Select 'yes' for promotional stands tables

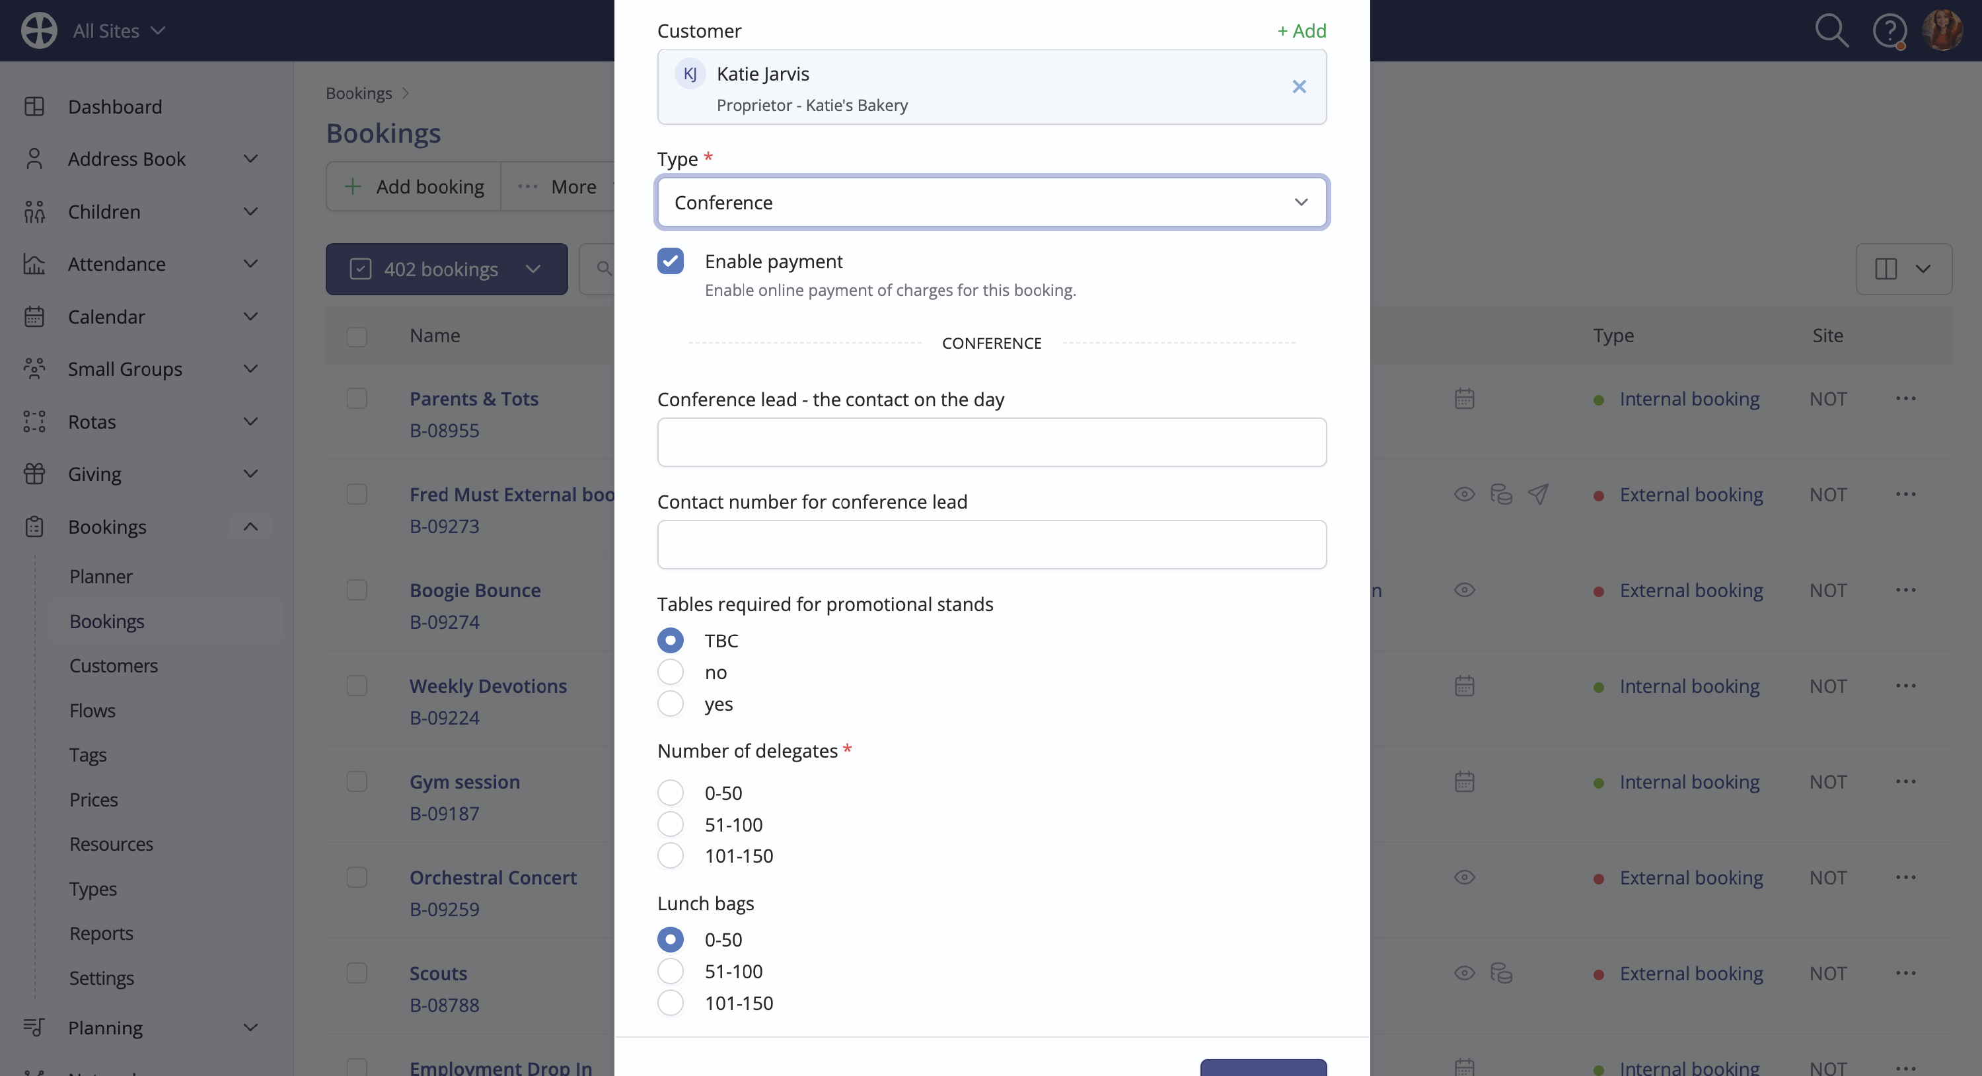pyautogui.click(x=670, y=703)
